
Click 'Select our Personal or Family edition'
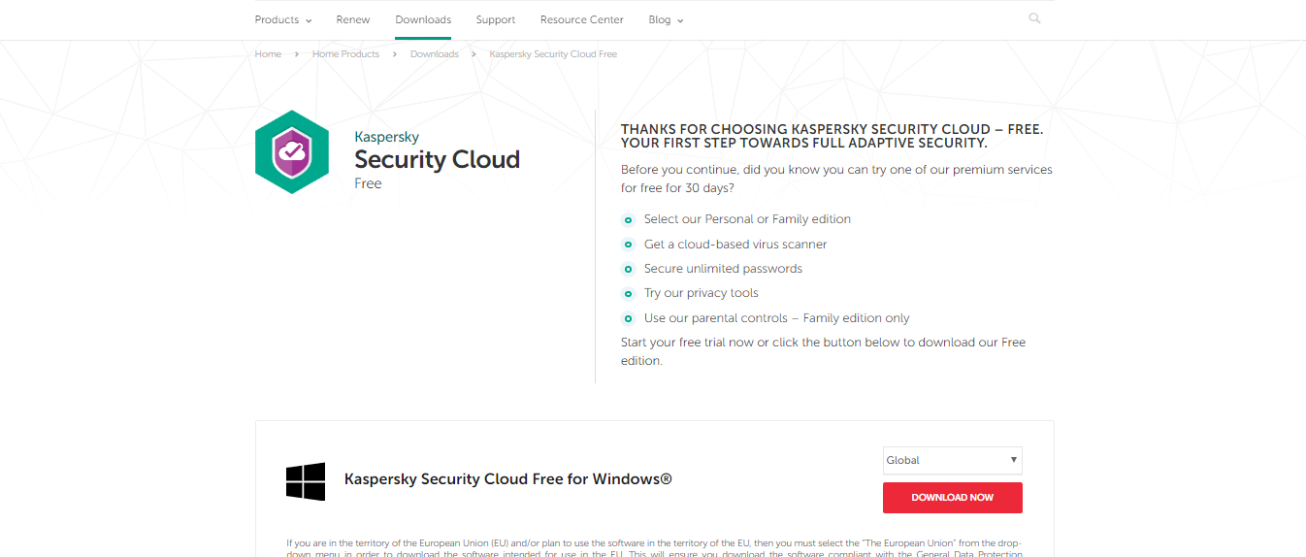pos(747,219)
